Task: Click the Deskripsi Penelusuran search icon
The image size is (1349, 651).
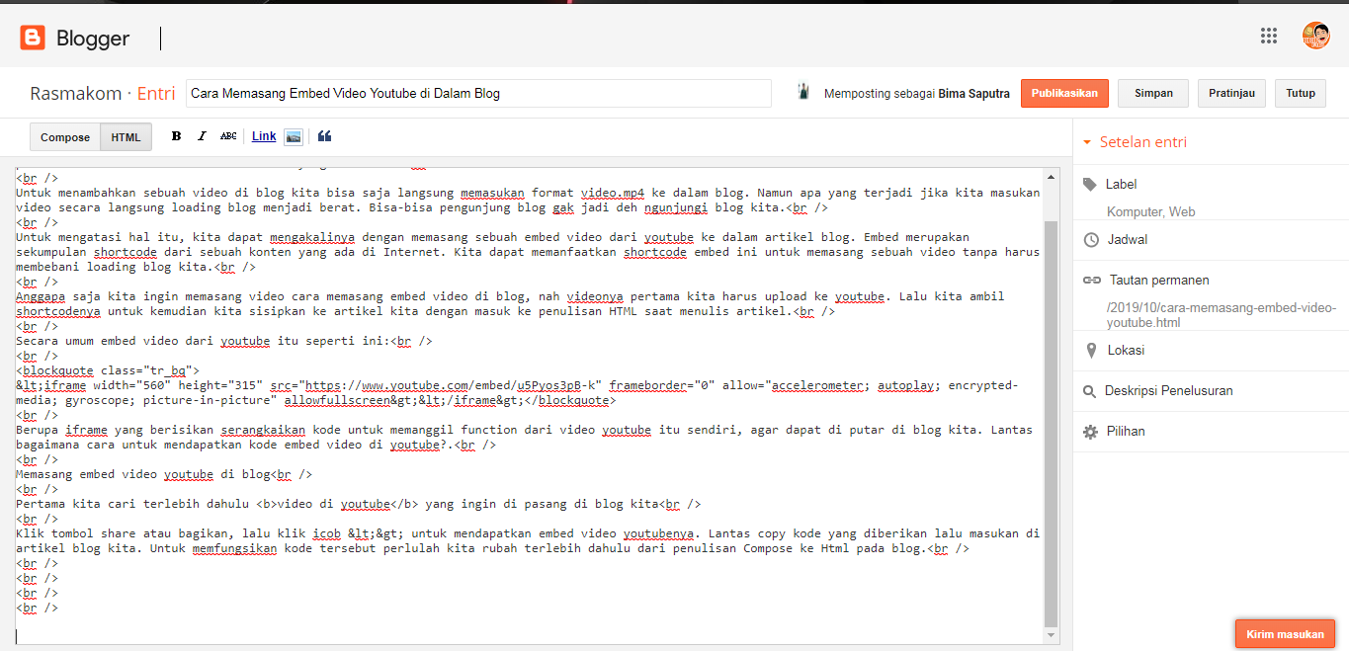Action: click(1090, 390)
